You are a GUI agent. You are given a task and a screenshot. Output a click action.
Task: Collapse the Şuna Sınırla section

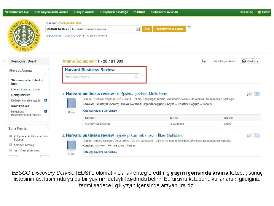(x=48, y=128)
